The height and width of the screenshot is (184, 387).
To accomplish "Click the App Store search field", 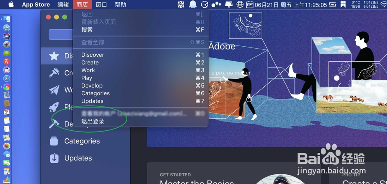I will tap(61, 34).
